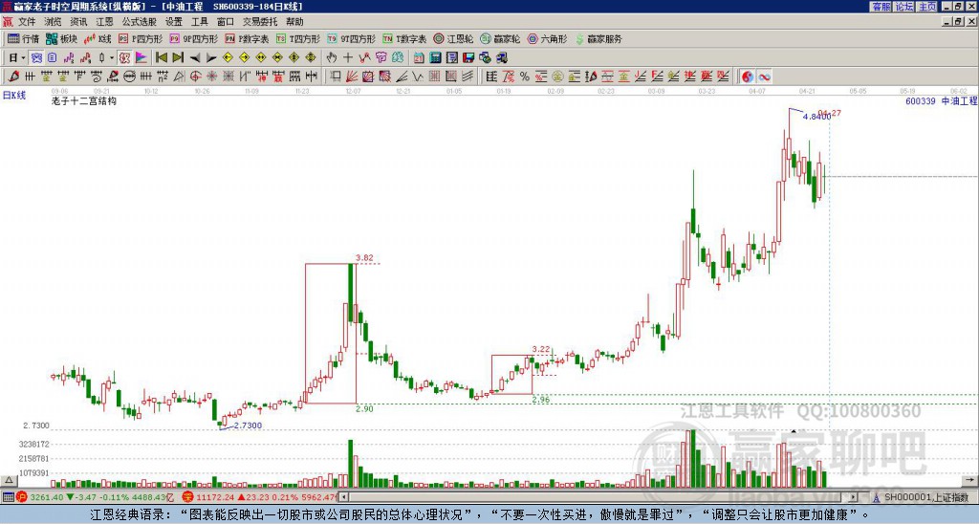Click the 4.8400 high price label
Viewport: 979px width, 524px height.
pyautogui.click(x=816, y=117)
